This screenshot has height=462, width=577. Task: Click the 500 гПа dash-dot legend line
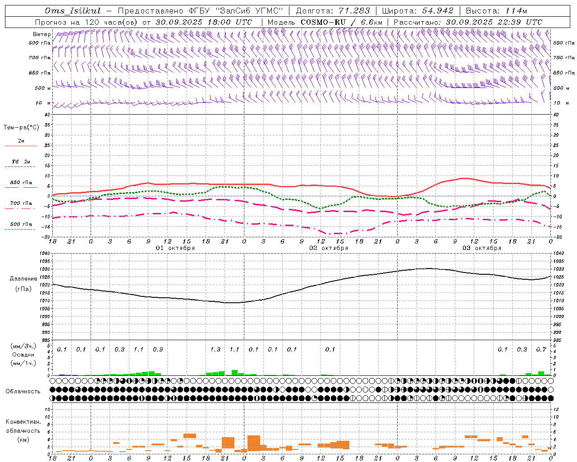pos(20,229)
